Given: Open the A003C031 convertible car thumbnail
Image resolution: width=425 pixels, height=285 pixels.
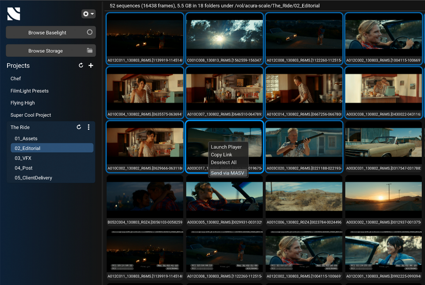Looking at the screenshot, I should click(x=383, y=146).
